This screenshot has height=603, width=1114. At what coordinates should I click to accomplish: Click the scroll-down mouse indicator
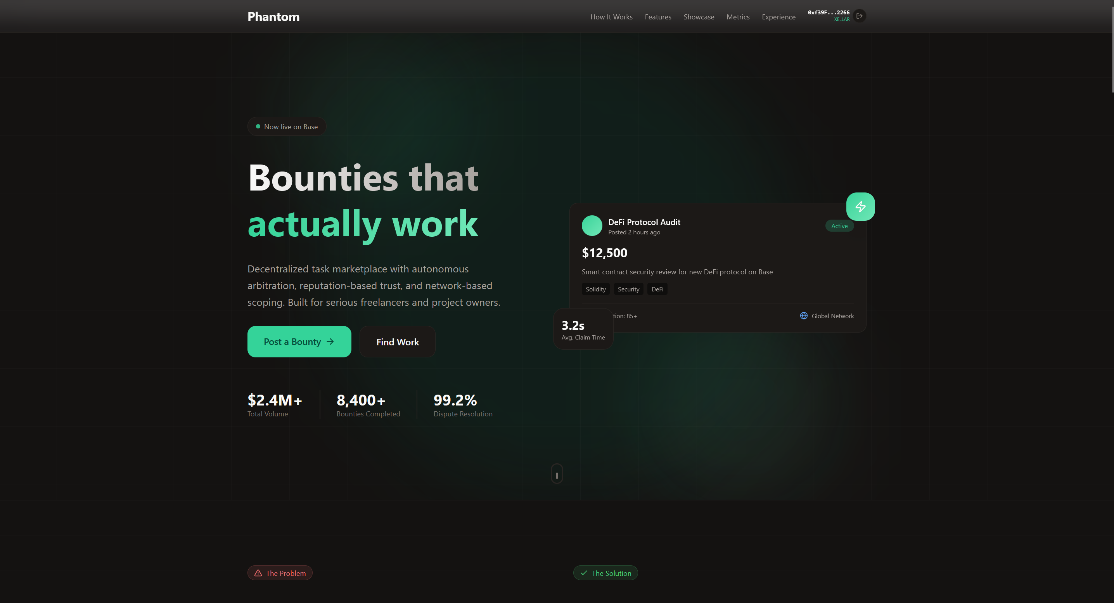tap(557, 474)
